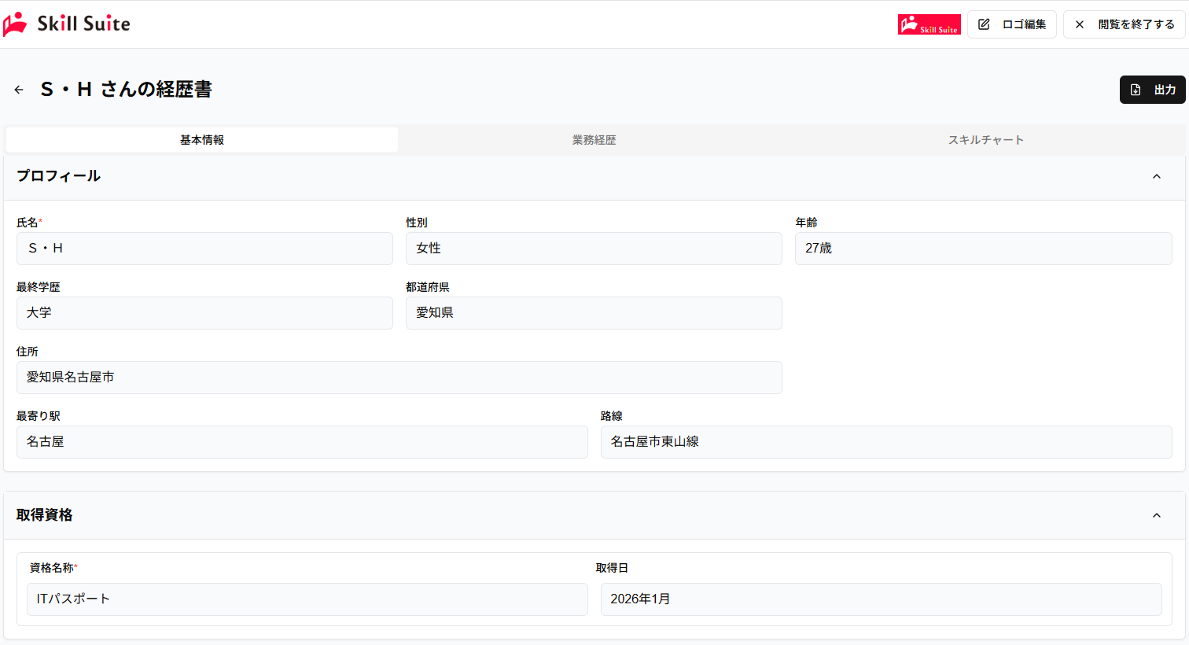Open the ロゴ編集 logo editor

pyautogui.click(x=1012, y=24)
